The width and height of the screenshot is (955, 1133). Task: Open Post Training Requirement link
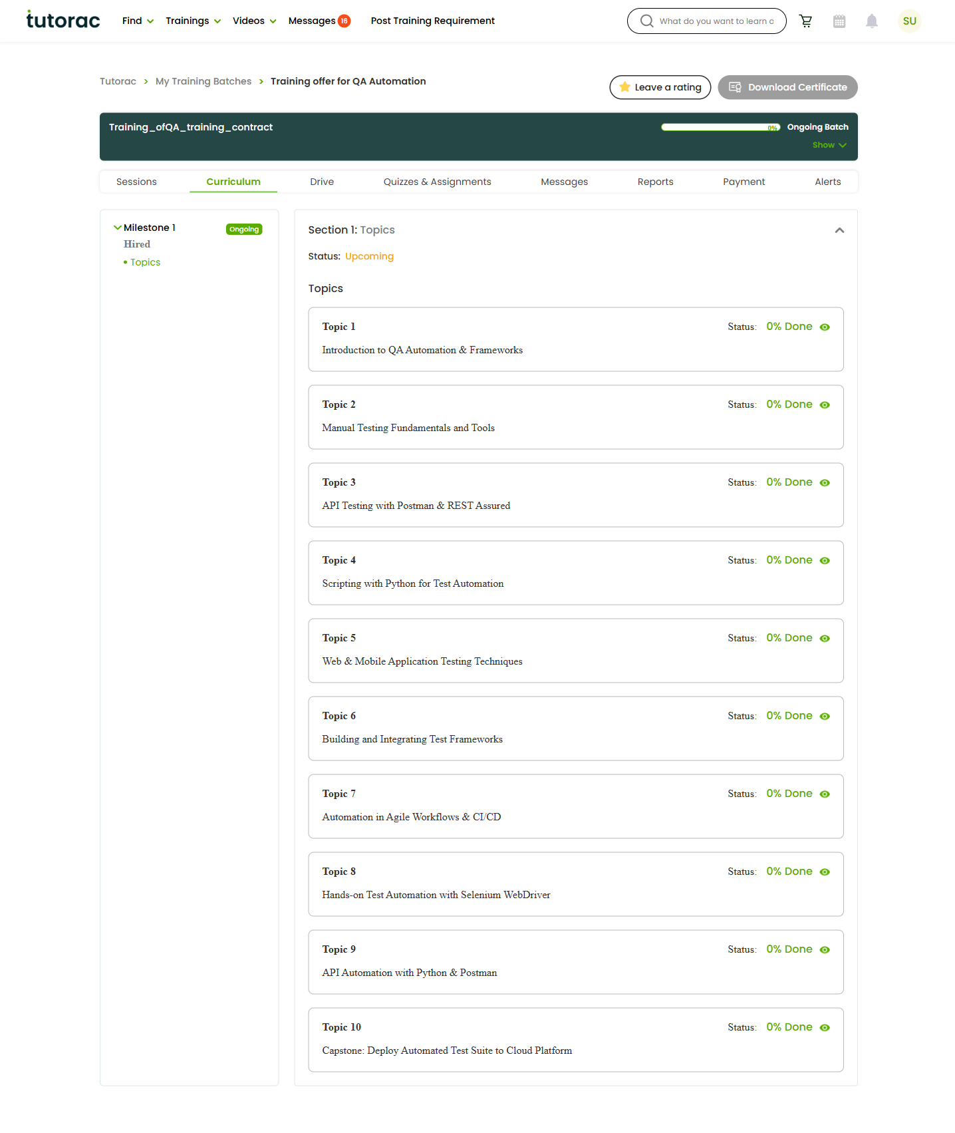click(432, 21)
